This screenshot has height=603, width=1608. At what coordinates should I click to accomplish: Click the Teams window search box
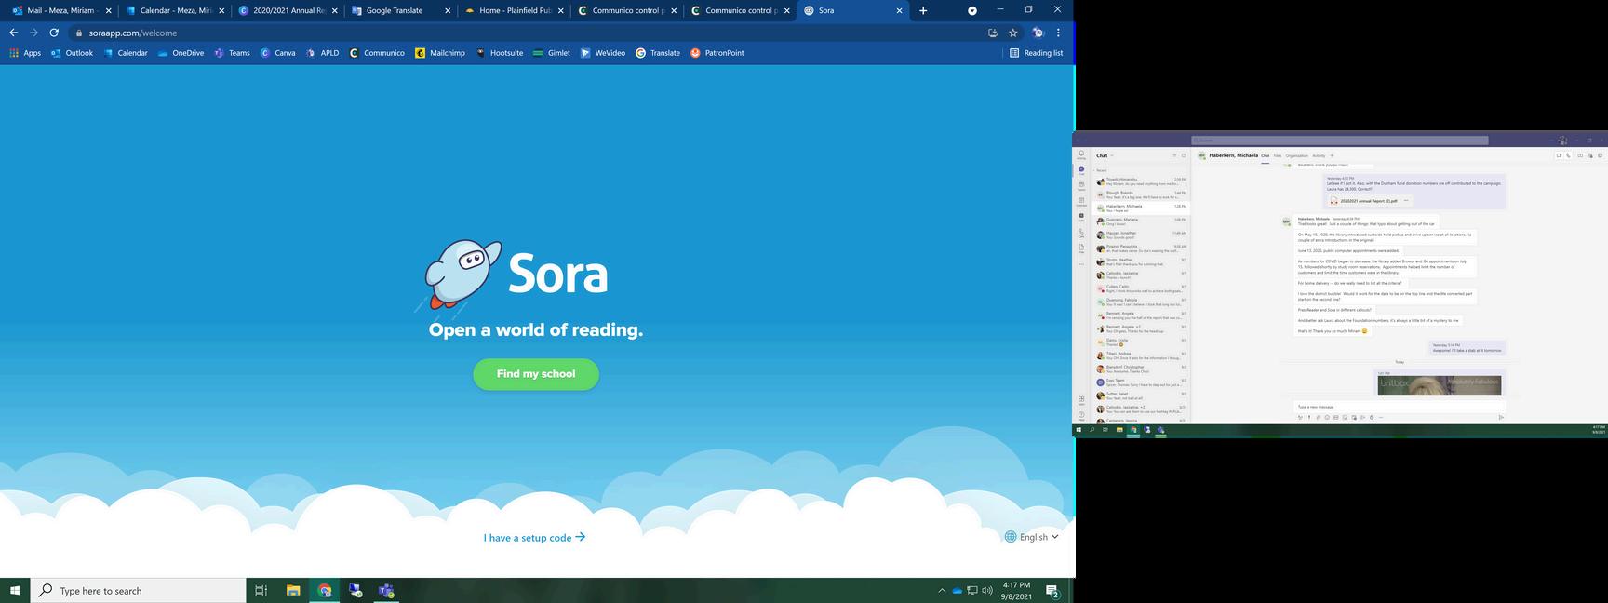point(1340,141)
